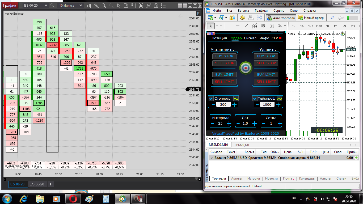
Task: Toggle the Авто-торговля button
Action: pyautogui.click(x=281, y=18)
